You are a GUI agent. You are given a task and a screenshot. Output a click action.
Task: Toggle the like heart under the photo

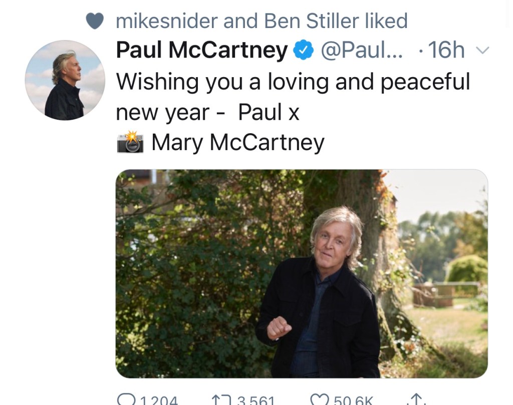coord(319,400)
